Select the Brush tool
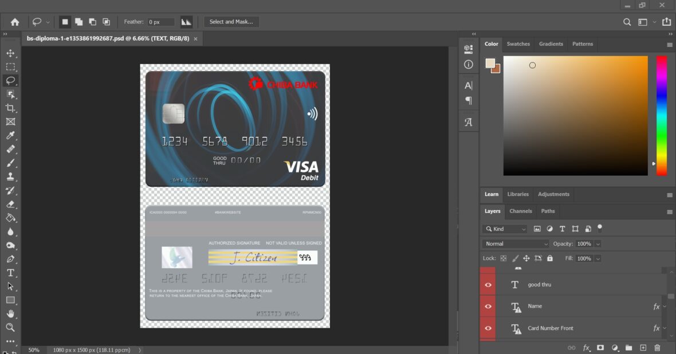676x354 pixels. (10, 163)
